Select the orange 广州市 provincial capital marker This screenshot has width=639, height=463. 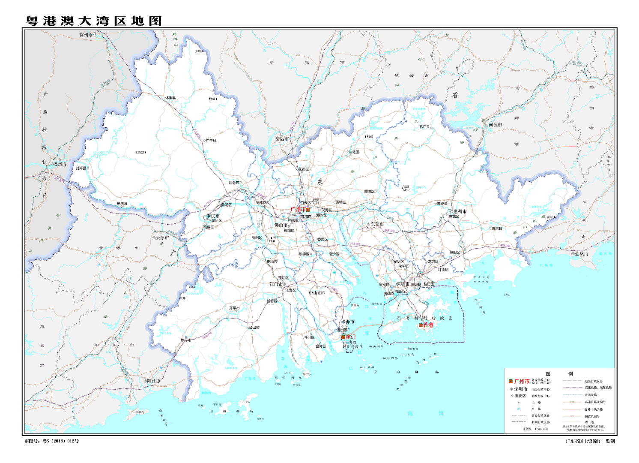tap(308, 210)
